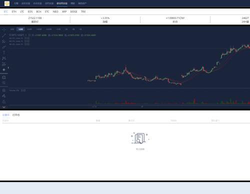Switch to the DOGE coin tab

click(73, 11)
